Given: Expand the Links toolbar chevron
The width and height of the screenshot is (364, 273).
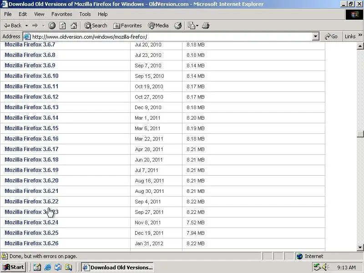Looking at the screenshot, I should [x=360, y=35].
